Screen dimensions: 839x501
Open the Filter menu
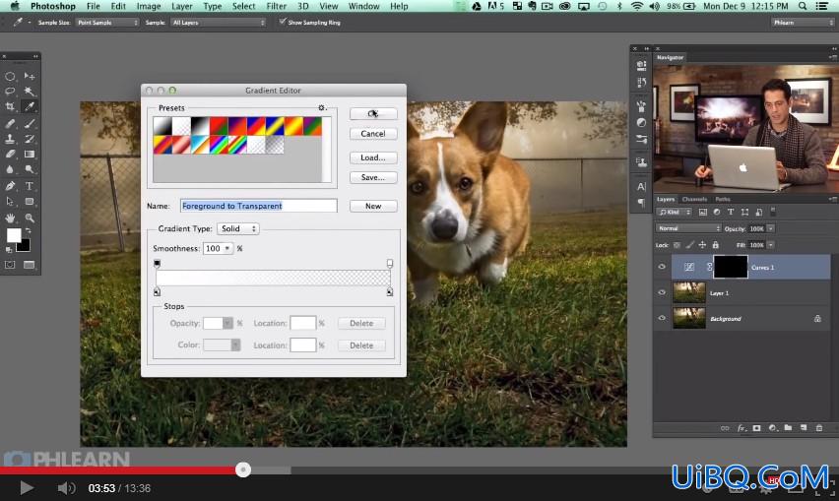point(277,6)
